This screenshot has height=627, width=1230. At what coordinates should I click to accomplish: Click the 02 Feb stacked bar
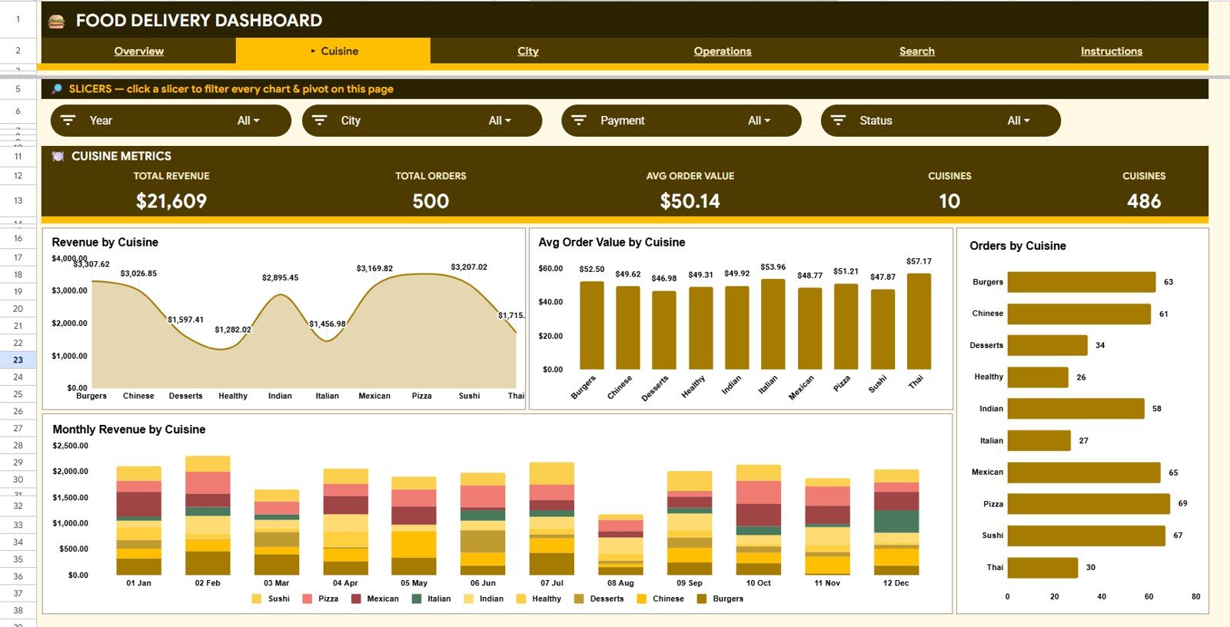208,516
